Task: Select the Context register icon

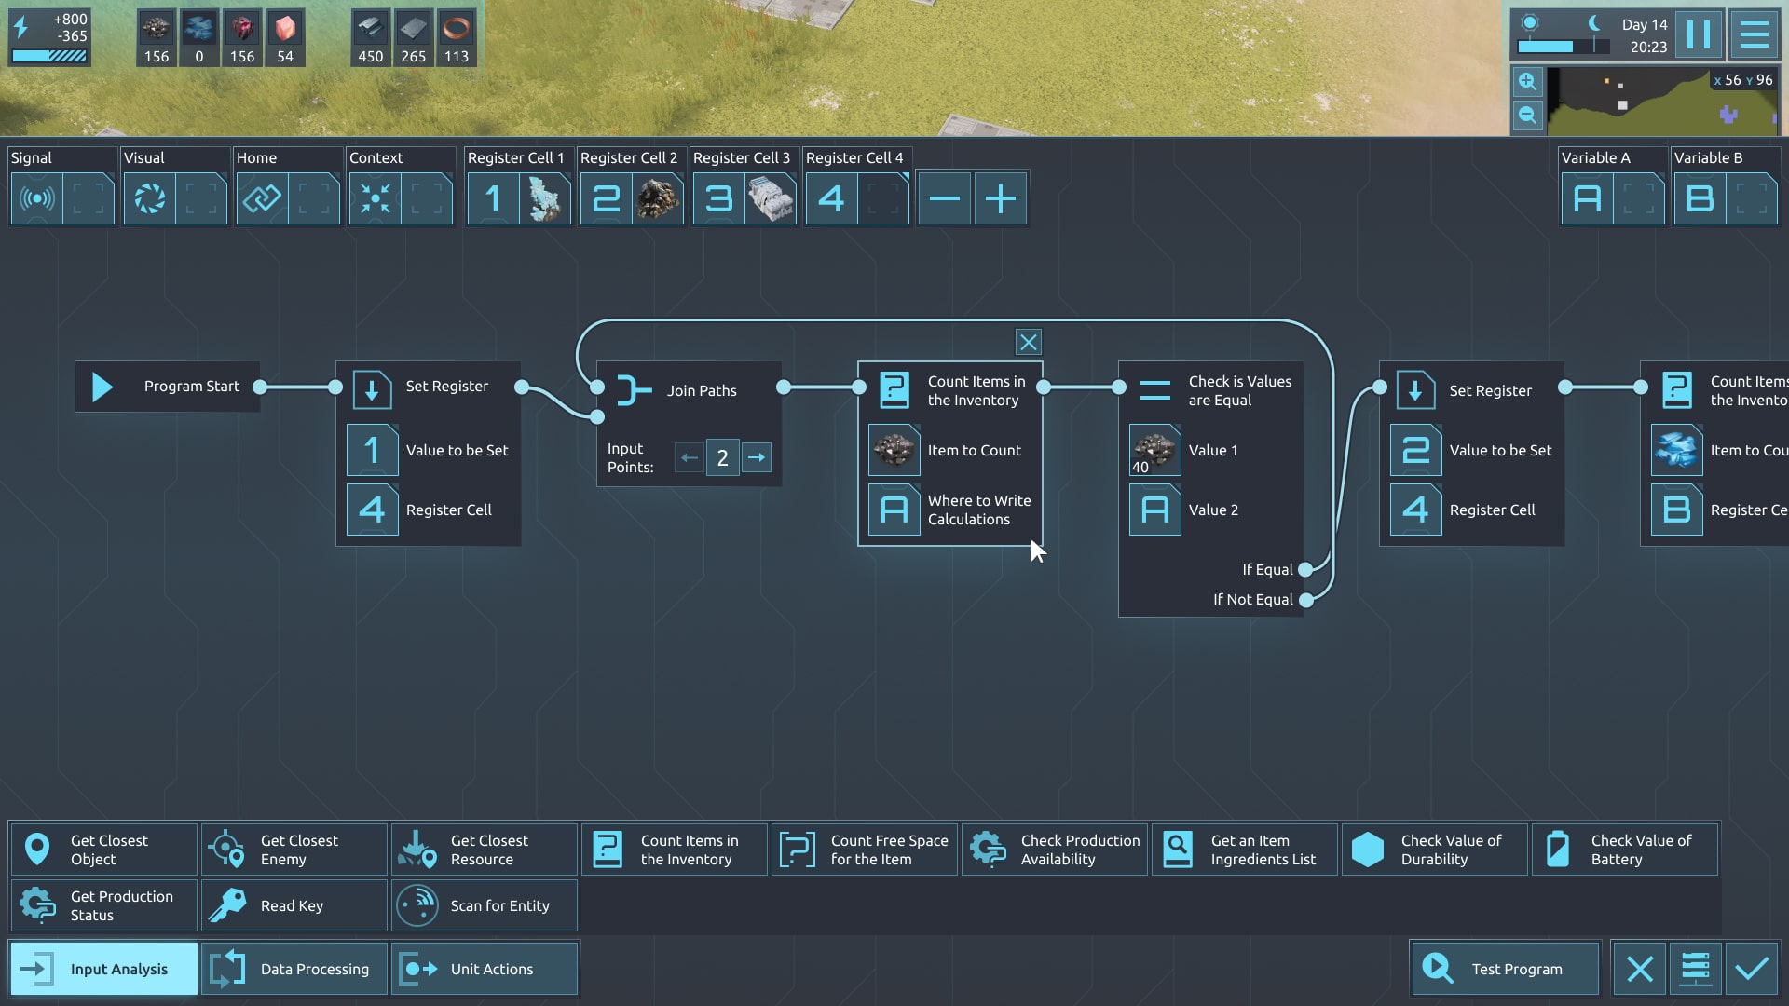Action: [x=375, y=198]
